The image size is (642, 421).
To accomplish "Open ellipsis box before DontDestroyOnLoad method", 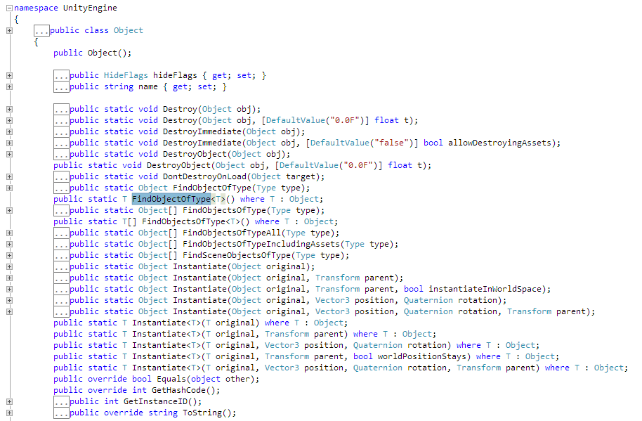I will click(x=61, y=177).
